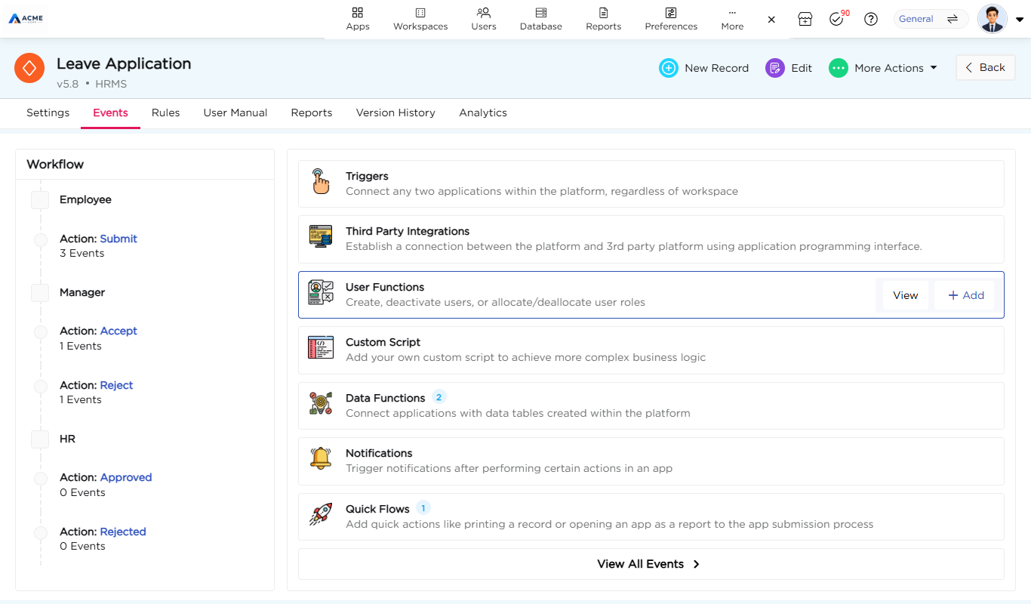Open the Accept action link
The image size is (1031, 604).
(118, 331)
